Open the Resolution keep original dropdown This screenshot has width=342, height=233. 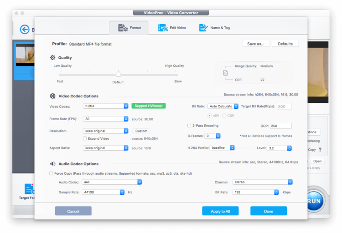click(106, 131)
